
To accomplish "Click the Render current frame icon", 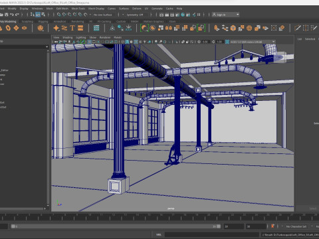I will pyautogui.click(x=167, y=15).
